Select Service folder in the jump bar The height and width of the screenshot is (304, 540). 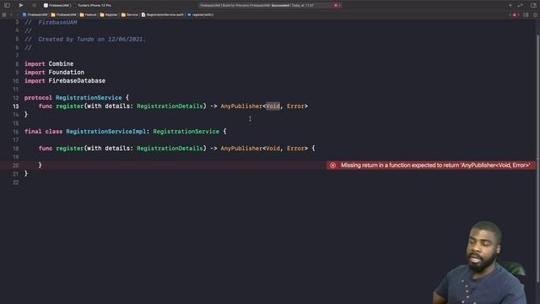(129, 15)
